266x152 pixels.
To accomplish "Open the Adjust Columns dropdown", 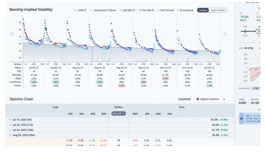I will tap(211, 99).
